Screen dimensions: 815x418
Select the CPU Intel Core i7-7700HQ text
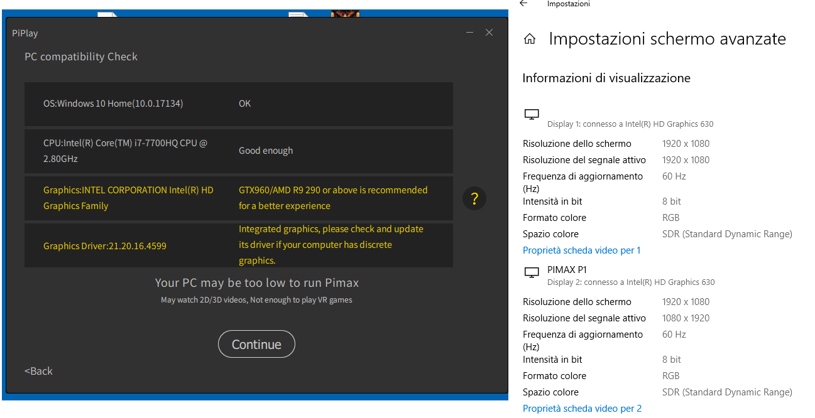[x=125, y=151]
